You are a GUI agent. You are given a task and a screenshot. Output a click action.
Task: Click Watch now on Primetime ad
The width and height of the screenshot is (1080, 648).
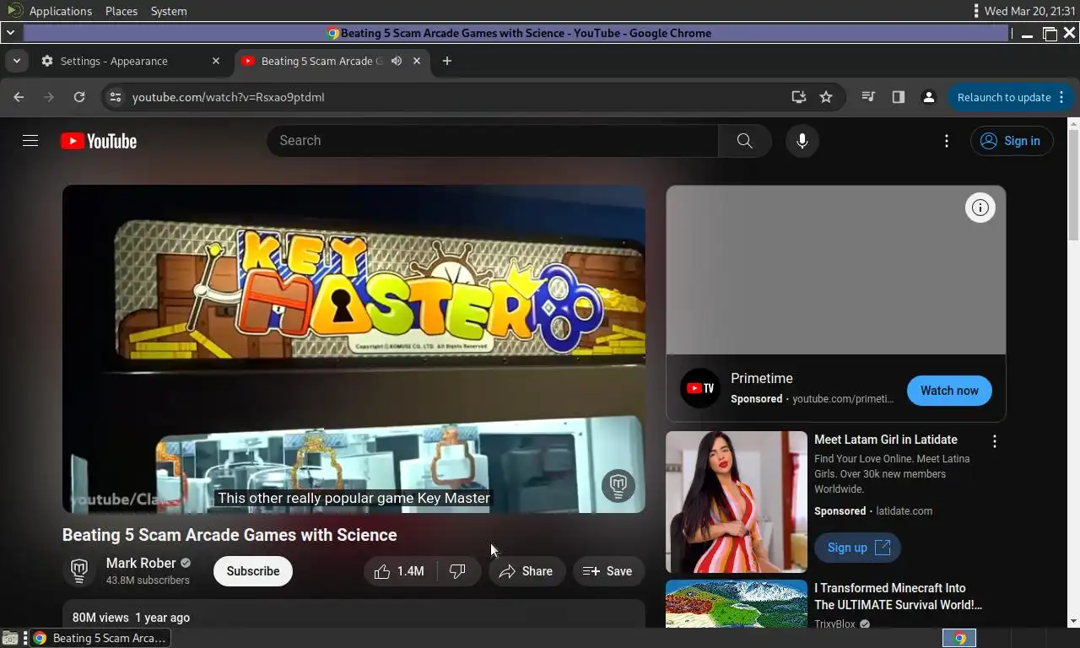click(x=949, y=391)
